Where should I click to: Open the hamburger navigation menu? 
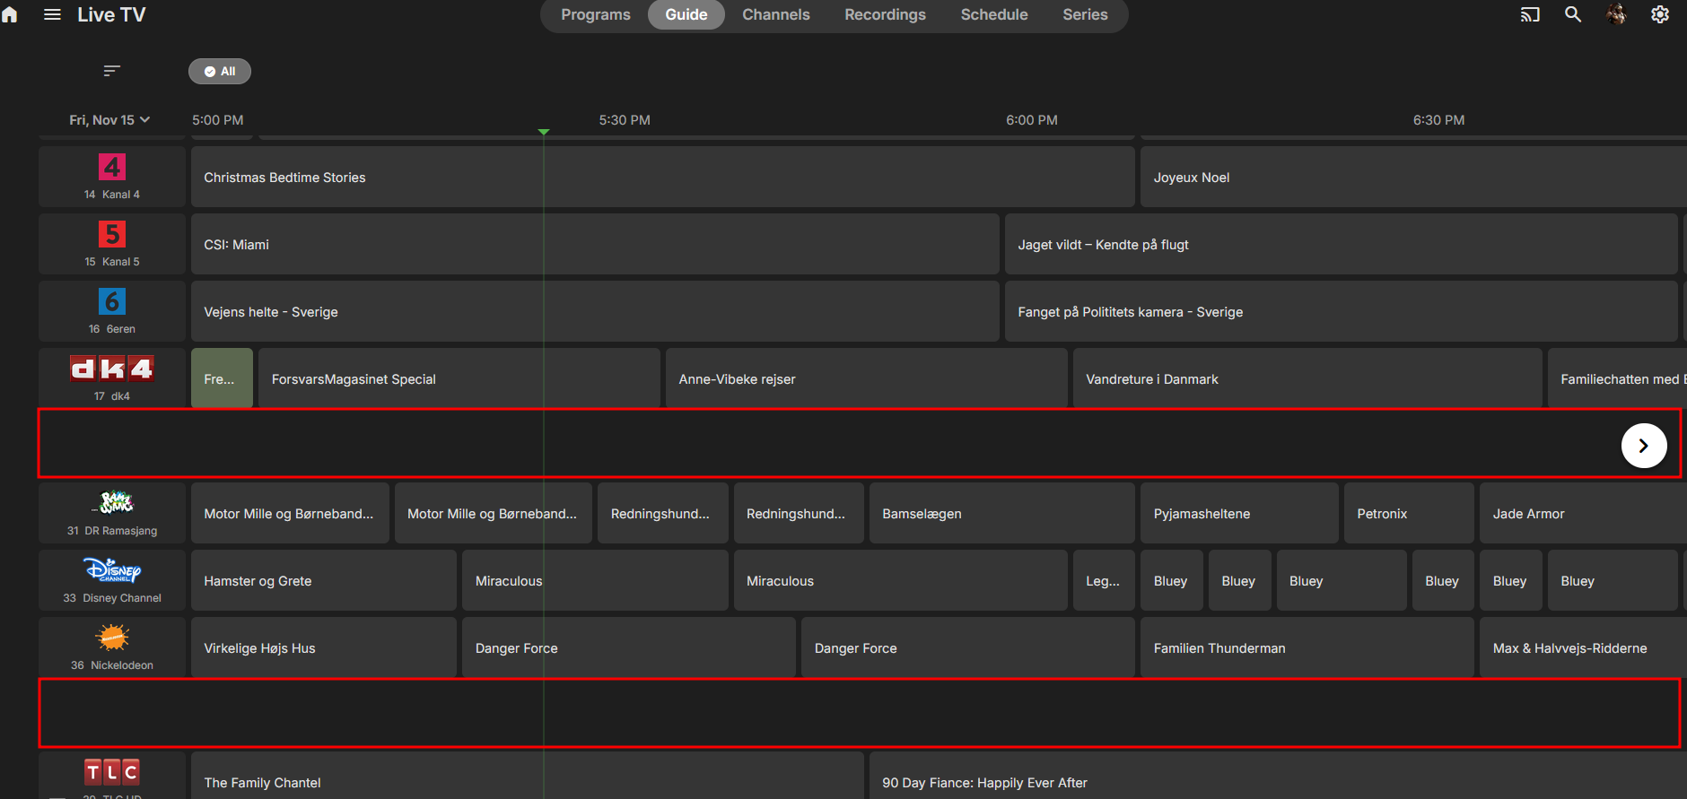(52, 15)
